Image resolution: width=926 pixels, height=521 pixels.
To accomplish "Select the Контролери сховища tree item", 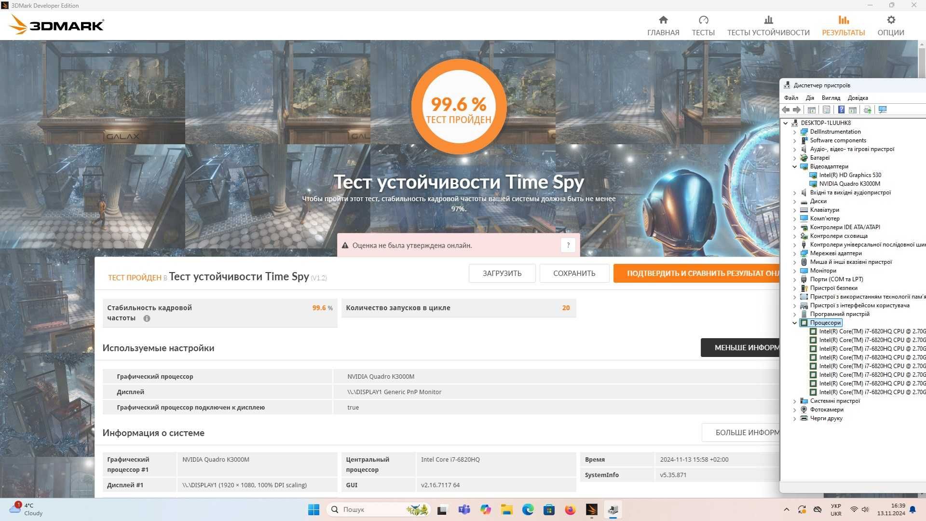I will point(839,236).
